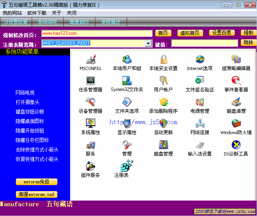The image size is (257, 216).
Task: Open Windows防火墙 icon
Action: pyautogui.click(x=236, y=123)
